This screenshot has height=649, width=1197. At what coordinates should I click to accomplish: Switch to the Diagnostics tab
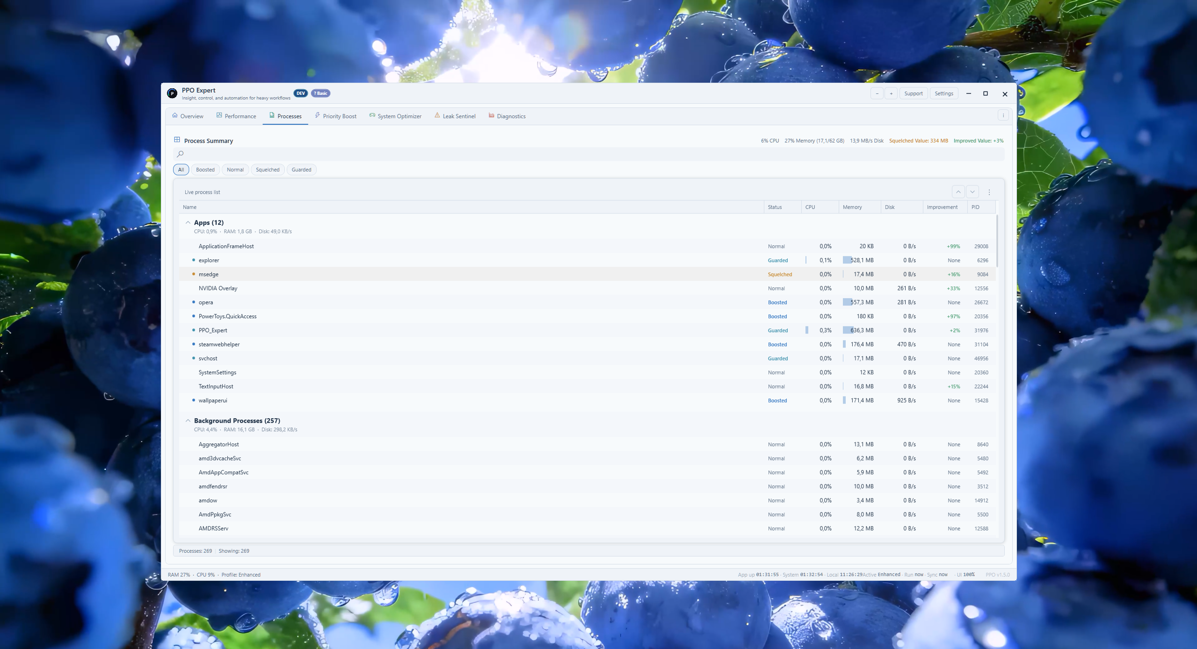[x=507, y=116]
